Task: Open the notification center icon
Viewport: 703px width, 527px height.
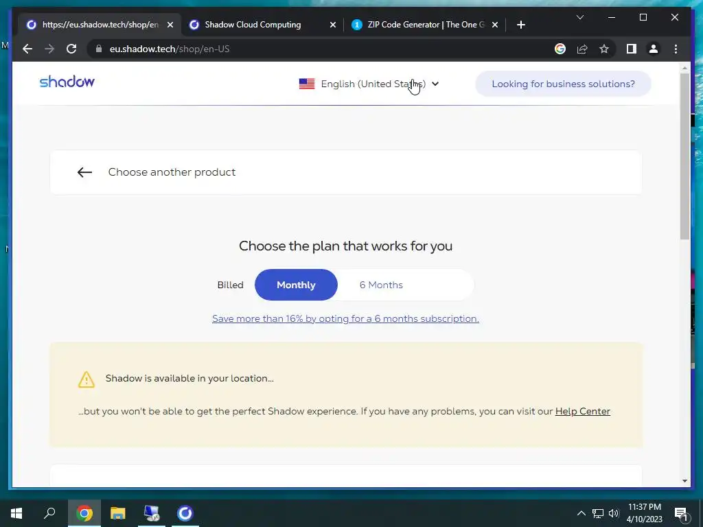Action: click(681, 513)
